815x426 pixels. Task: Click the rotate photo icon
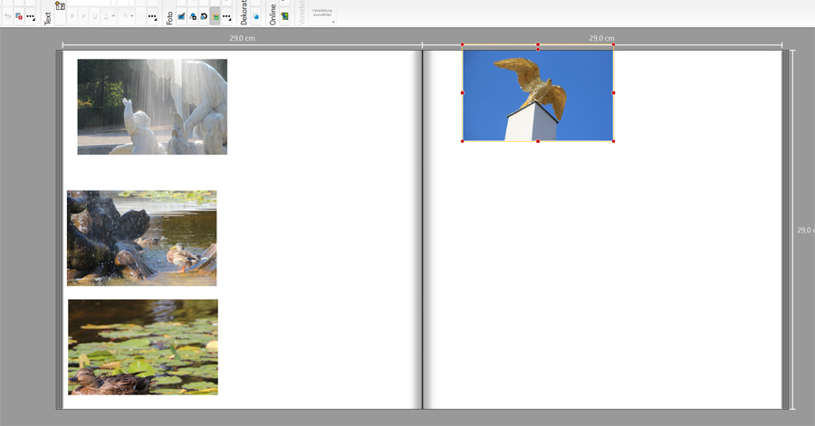click(204, 16)
